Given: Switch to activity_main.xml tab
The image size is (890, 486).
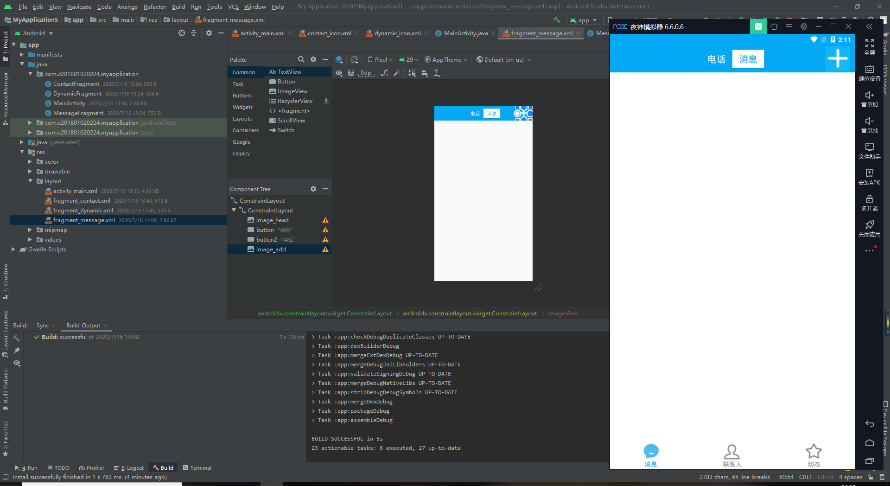Looking at the screenshot, I should [262, 33].
